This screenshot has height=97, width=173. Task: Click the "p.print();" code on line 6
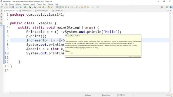coord(36,36)
